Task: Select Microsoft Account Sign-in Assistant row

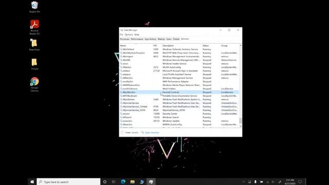Action: (x=179, y=71)
